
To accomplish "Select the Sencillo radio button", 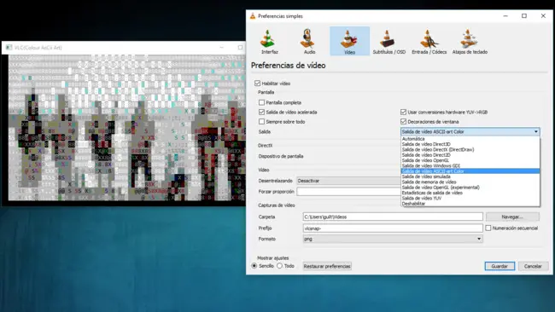I will 254,266.
